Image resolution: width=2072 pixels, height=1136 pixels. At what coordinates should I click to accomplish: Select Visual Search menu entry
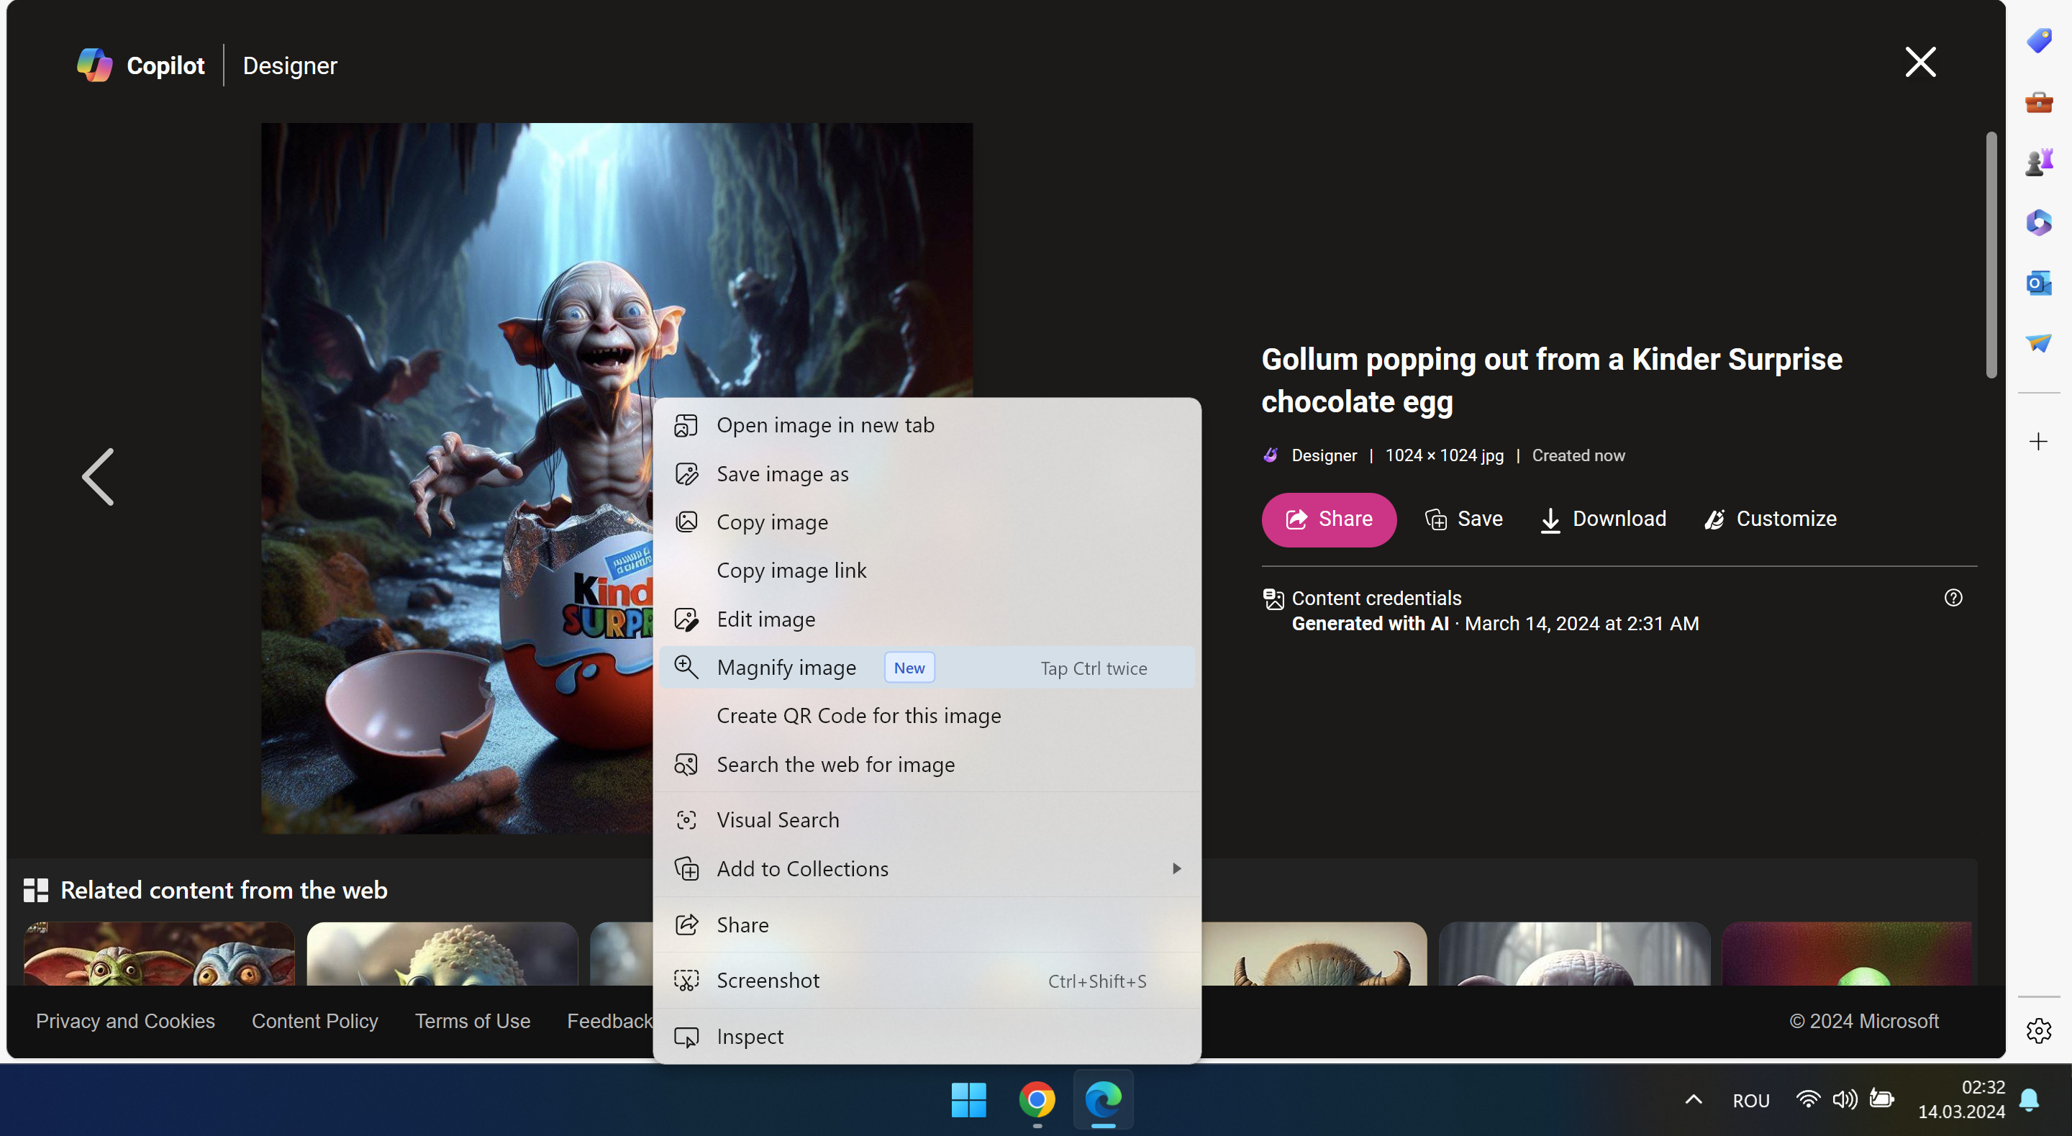click(927, 820)
